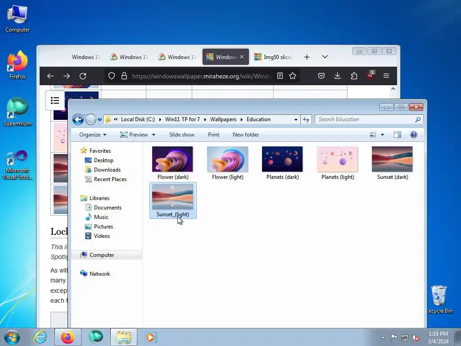This screenshot has width=461, height=346.
Task: Open Firefox downloads panel
Action: point(338,76)
